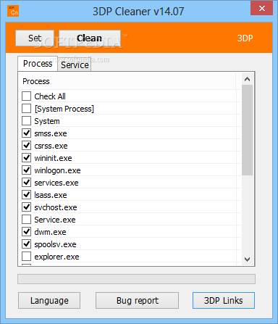Uncheck the spoolsv.exe checkbox
This screenshot has width=278, height=324.
[26, 244]
